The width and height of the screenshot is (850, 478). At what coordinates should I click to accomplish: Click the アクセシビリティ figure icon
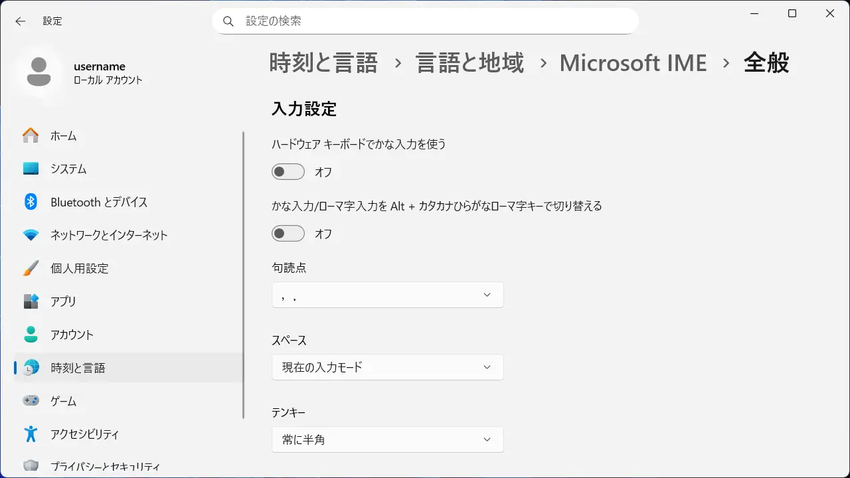pyautogui.click(x=31, y=434)
